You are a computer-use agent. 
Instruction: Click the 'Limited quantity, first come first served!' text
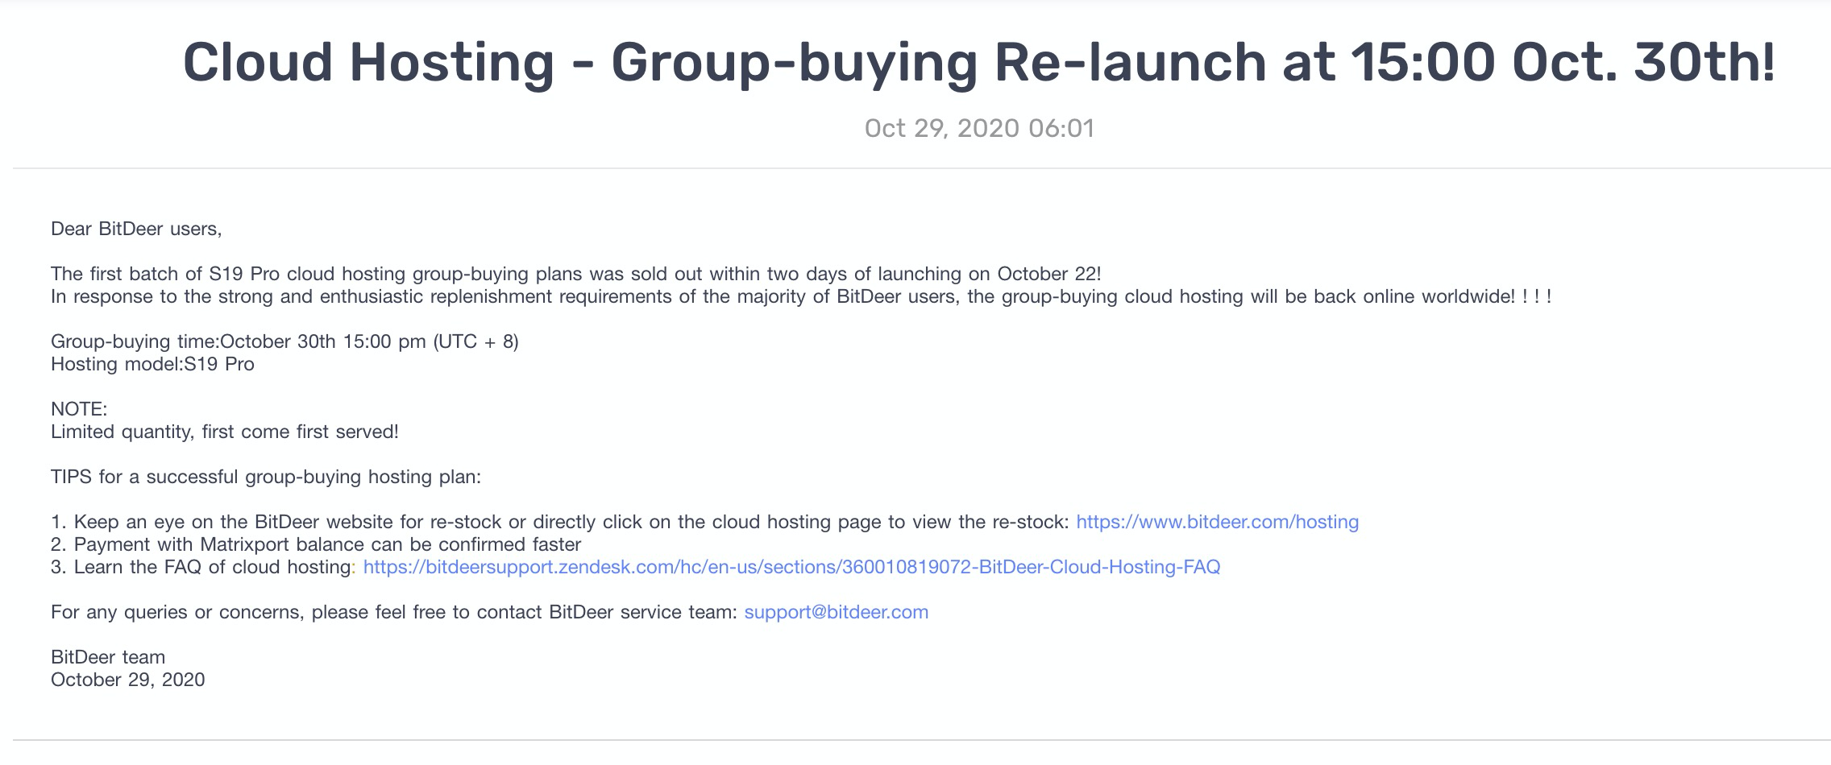pos(224,432)
